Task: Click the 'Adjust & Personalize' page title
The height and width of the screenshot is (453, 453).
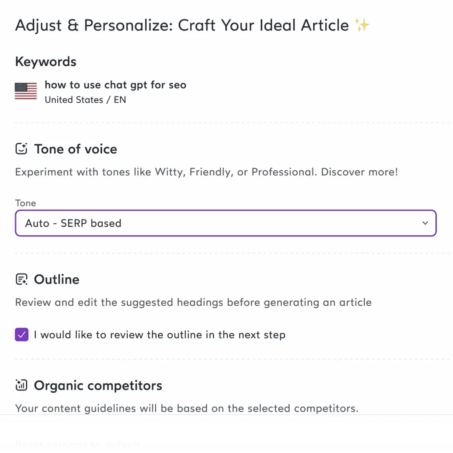Action: tap(182, 25)
